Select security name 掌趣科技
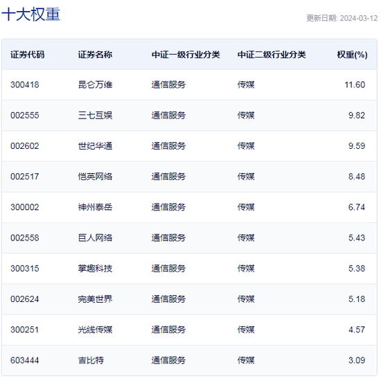Viewport: 381px width, 381px height. [x=96, y=269]
